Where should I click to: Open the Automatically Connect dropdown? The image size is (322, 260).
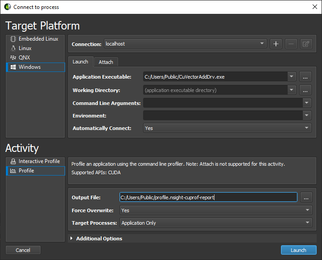coord(227,128)
